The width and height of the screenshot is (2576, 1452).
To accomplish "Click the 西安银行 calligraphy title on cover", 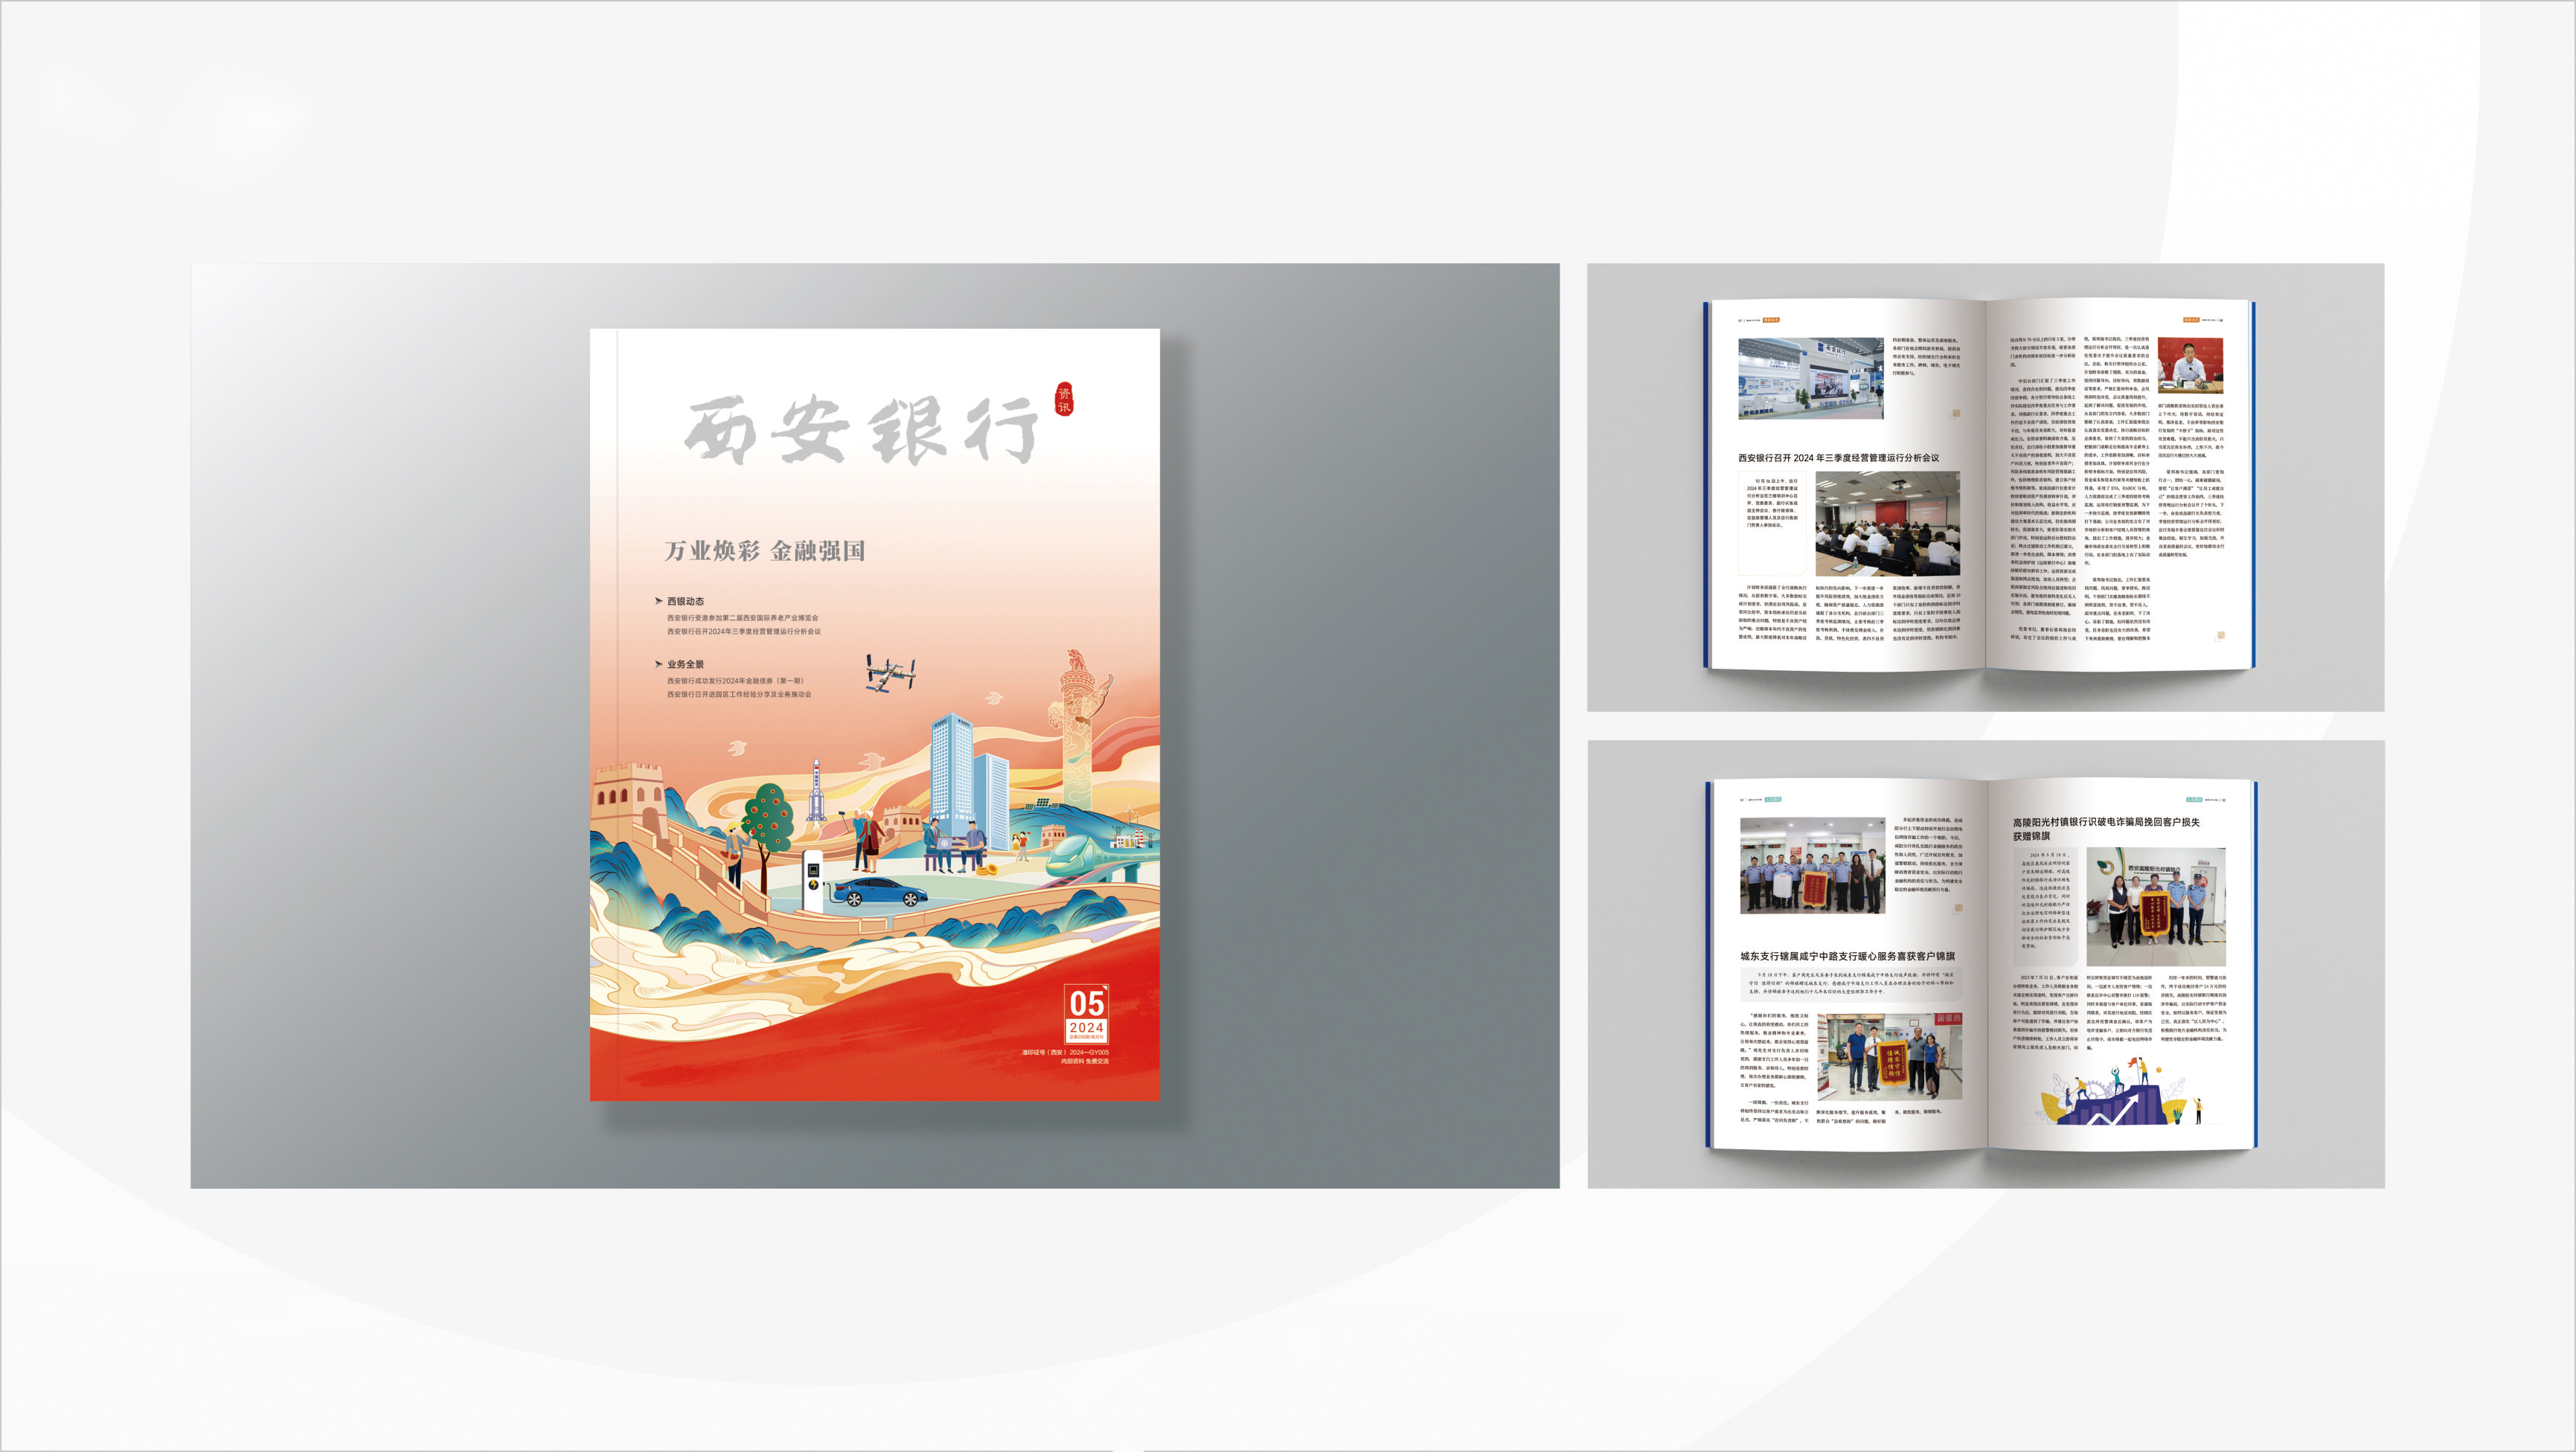I will pyautogui.click(x=860, y=431).
